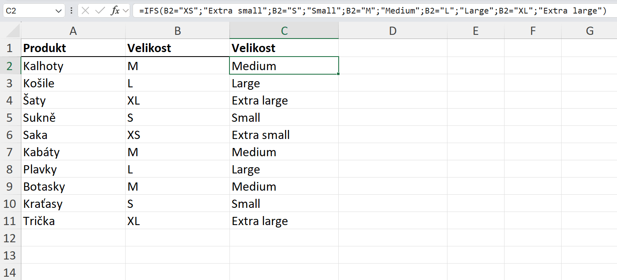Open the Name Box dropdown arrow
Viewport: 617px width, 280px height.
(58, 11)
